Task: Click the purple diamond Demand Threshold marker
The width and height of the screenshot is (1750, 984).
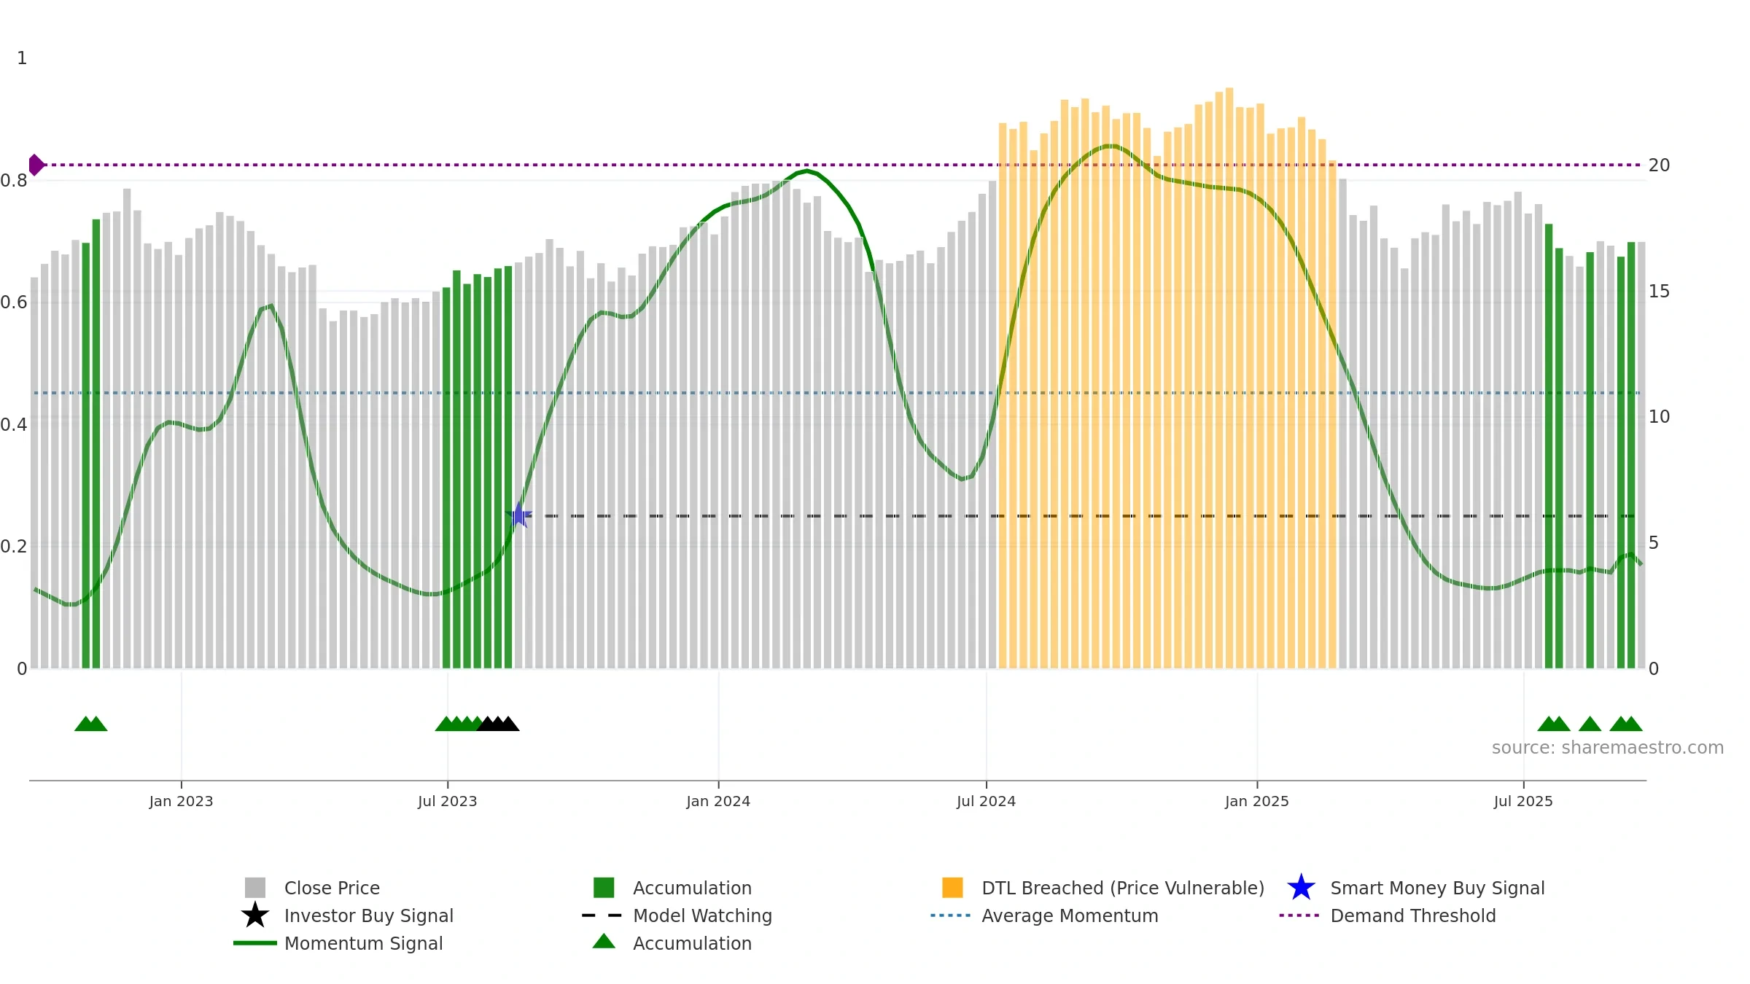Action: coord(36,165)
